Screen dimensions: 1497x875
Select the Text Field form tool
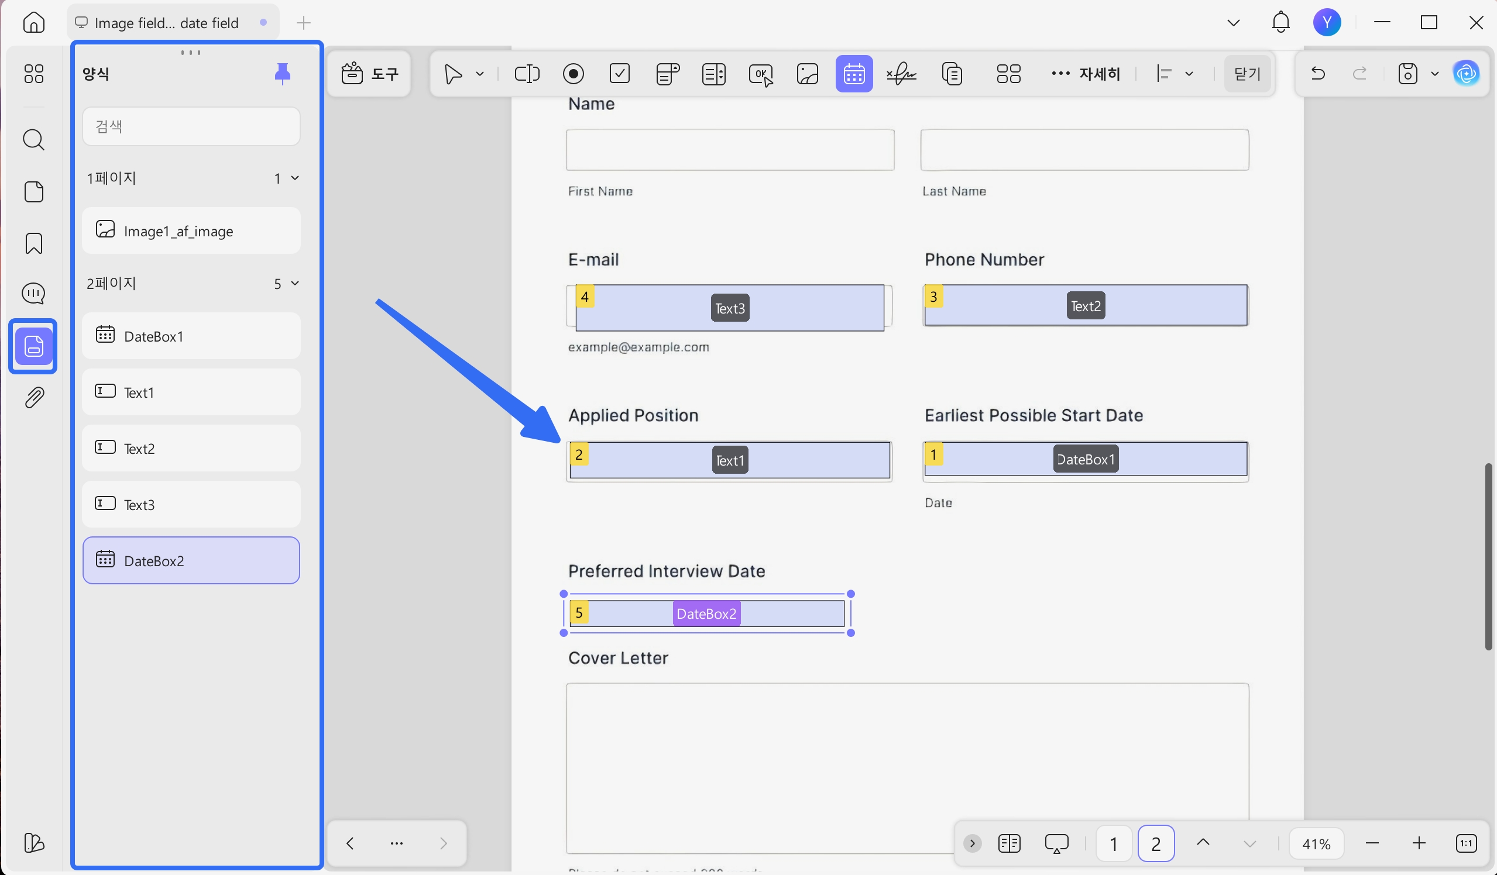tap(527, 74)
